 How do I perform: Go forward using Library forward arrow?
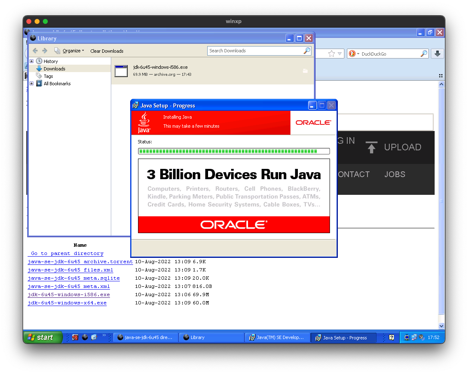tap(45, 51)
